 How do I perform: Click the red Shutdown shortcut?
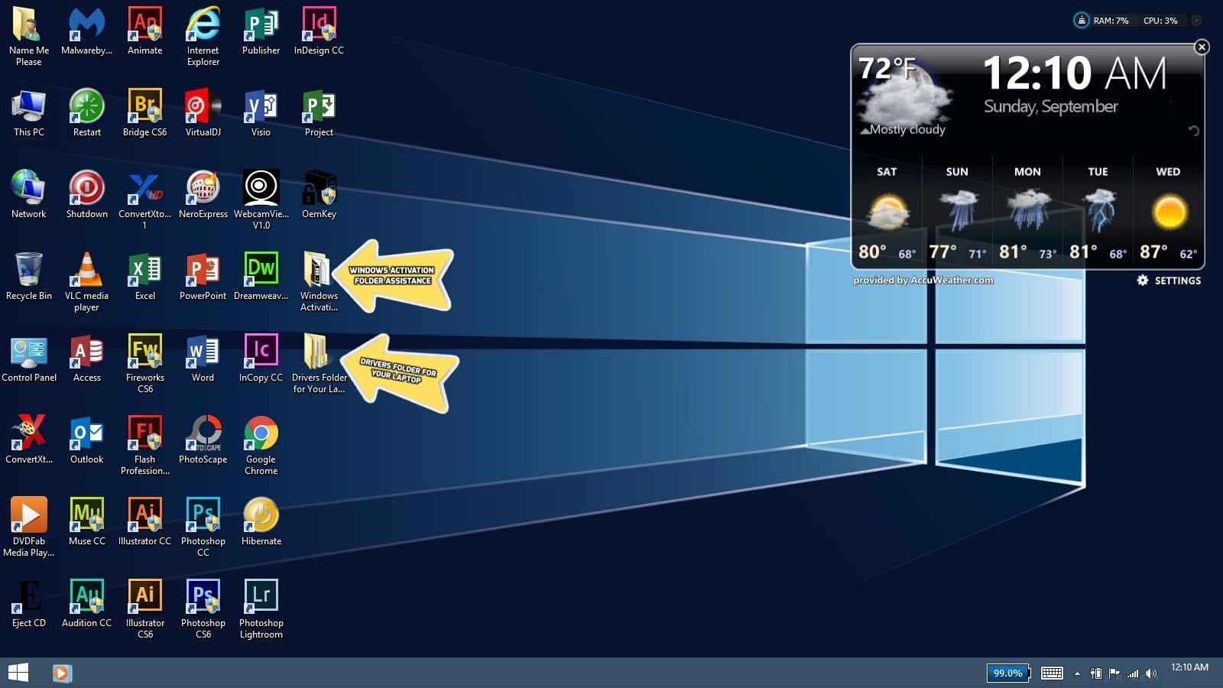[x=86, y=195]
